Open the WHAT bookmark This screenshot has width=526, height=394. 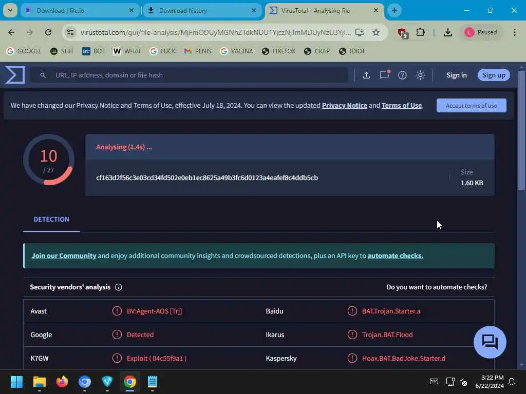tap(127, 51)
